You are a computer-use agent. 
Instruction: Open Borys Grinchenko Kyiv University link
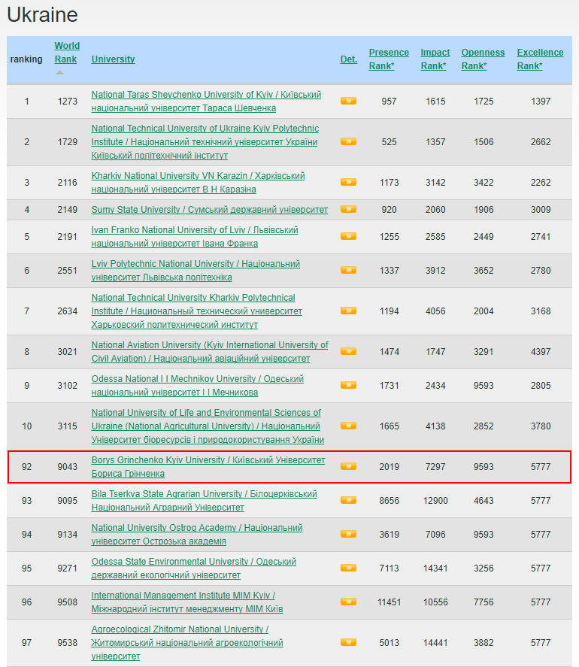click(x=208, y=467)
